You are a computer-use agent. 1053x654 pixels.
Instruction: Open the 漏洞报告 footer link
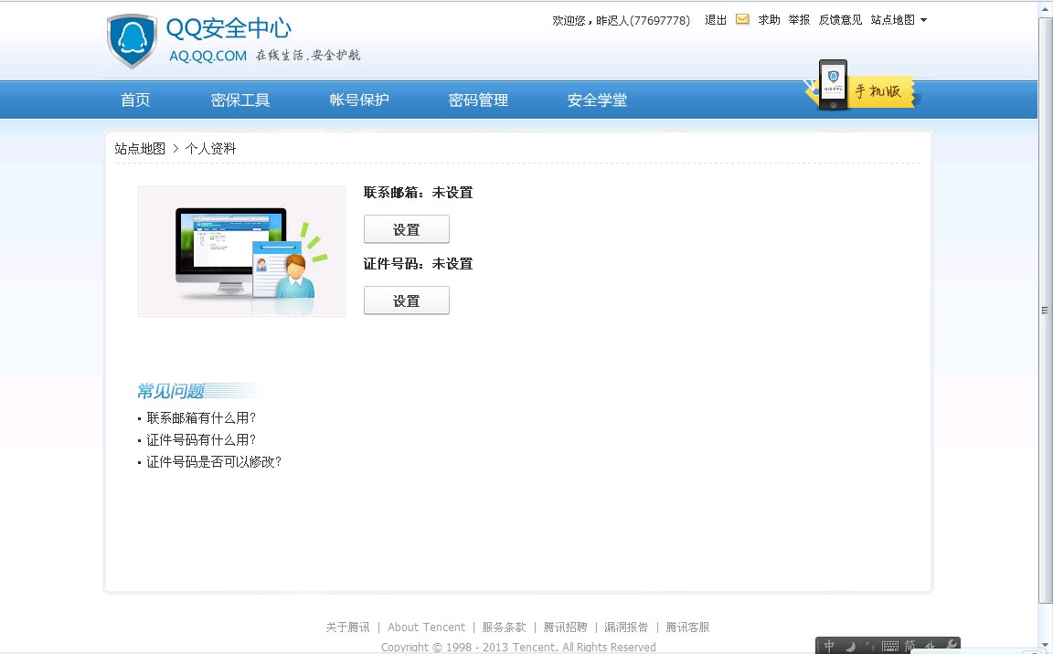[x=626, y=628]
